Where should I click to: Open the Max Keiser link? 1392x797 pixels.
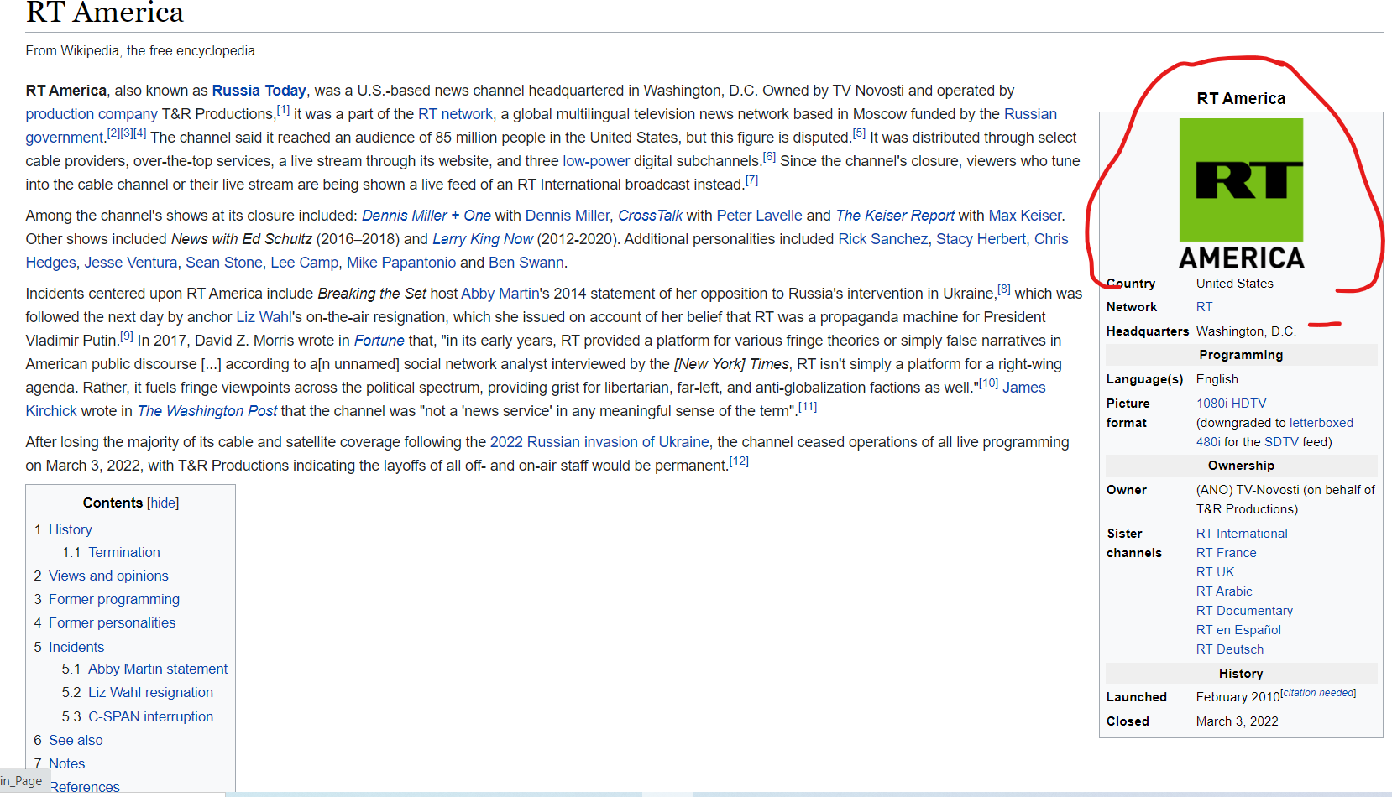pos(1025,216)
